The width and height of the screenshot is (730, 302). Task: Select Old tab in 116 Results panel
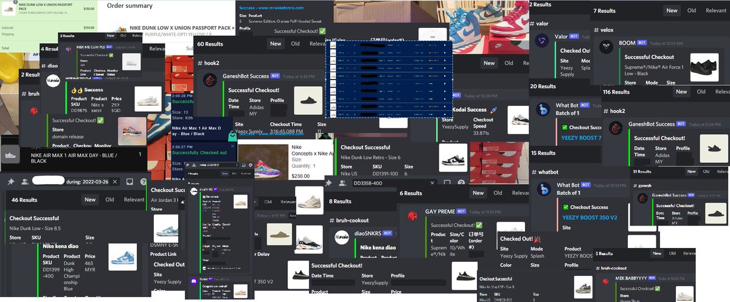click(x=701, y=92)
